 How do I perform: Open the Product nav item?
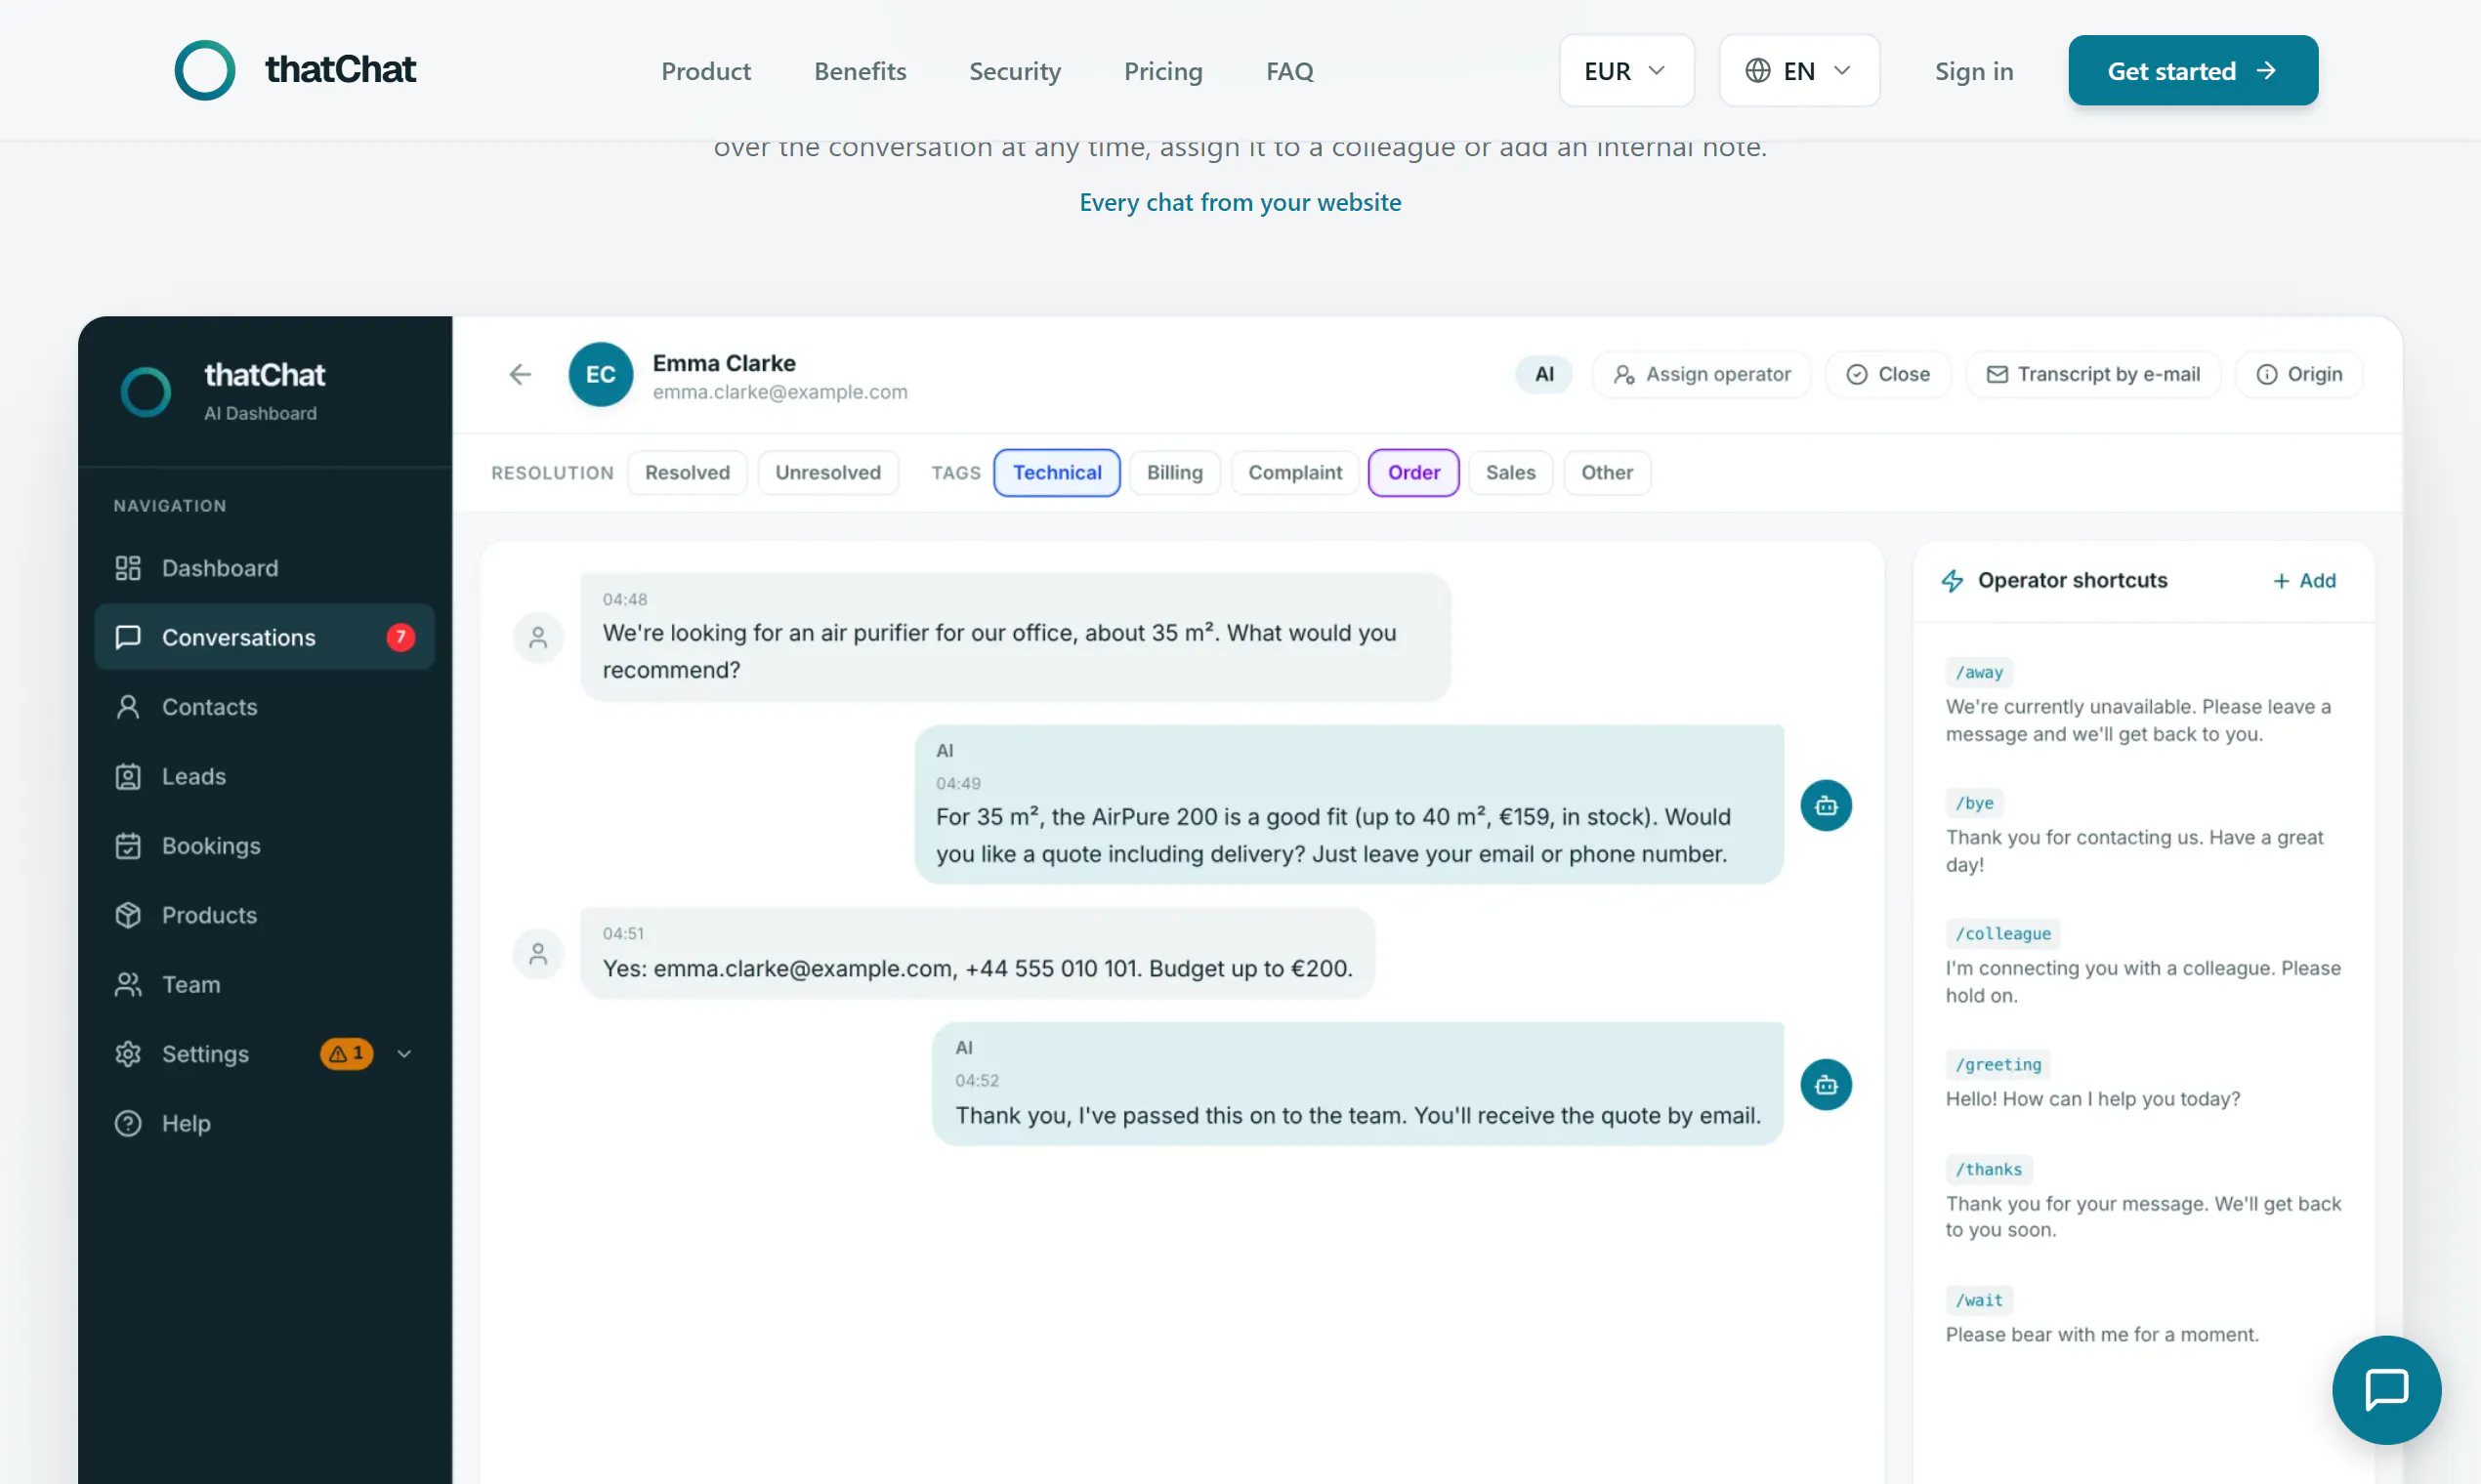(x=705, y=71)
